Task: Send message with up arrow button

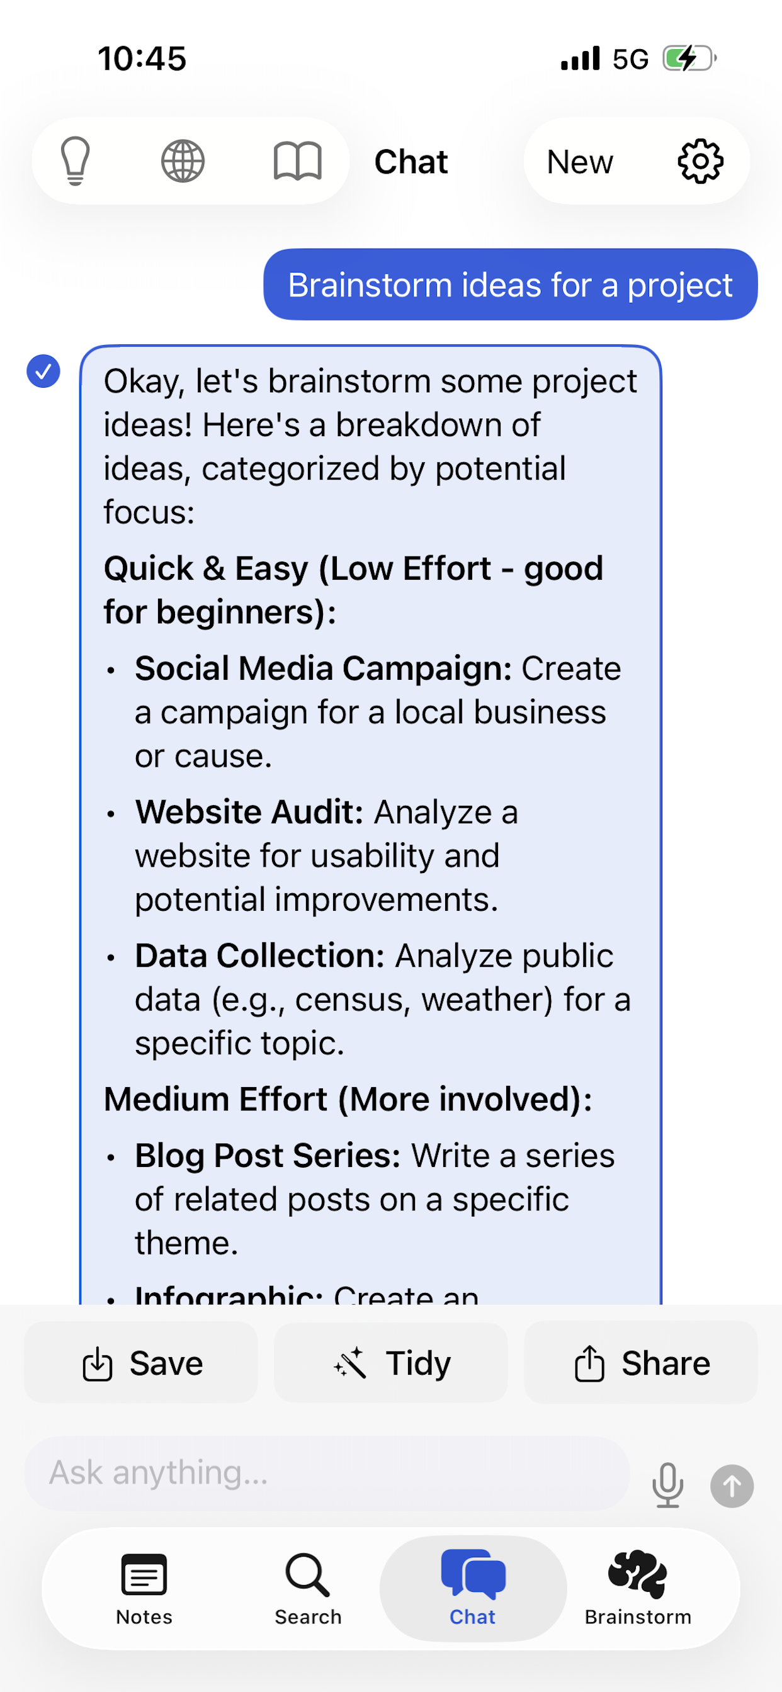Action: pyautogui.click(x=732, y=1486)
